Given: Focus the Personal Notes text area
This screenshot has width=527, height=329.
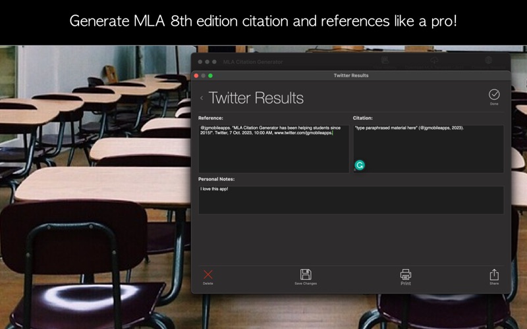Looking at the screenshot, I should click(x=351, y=200).
